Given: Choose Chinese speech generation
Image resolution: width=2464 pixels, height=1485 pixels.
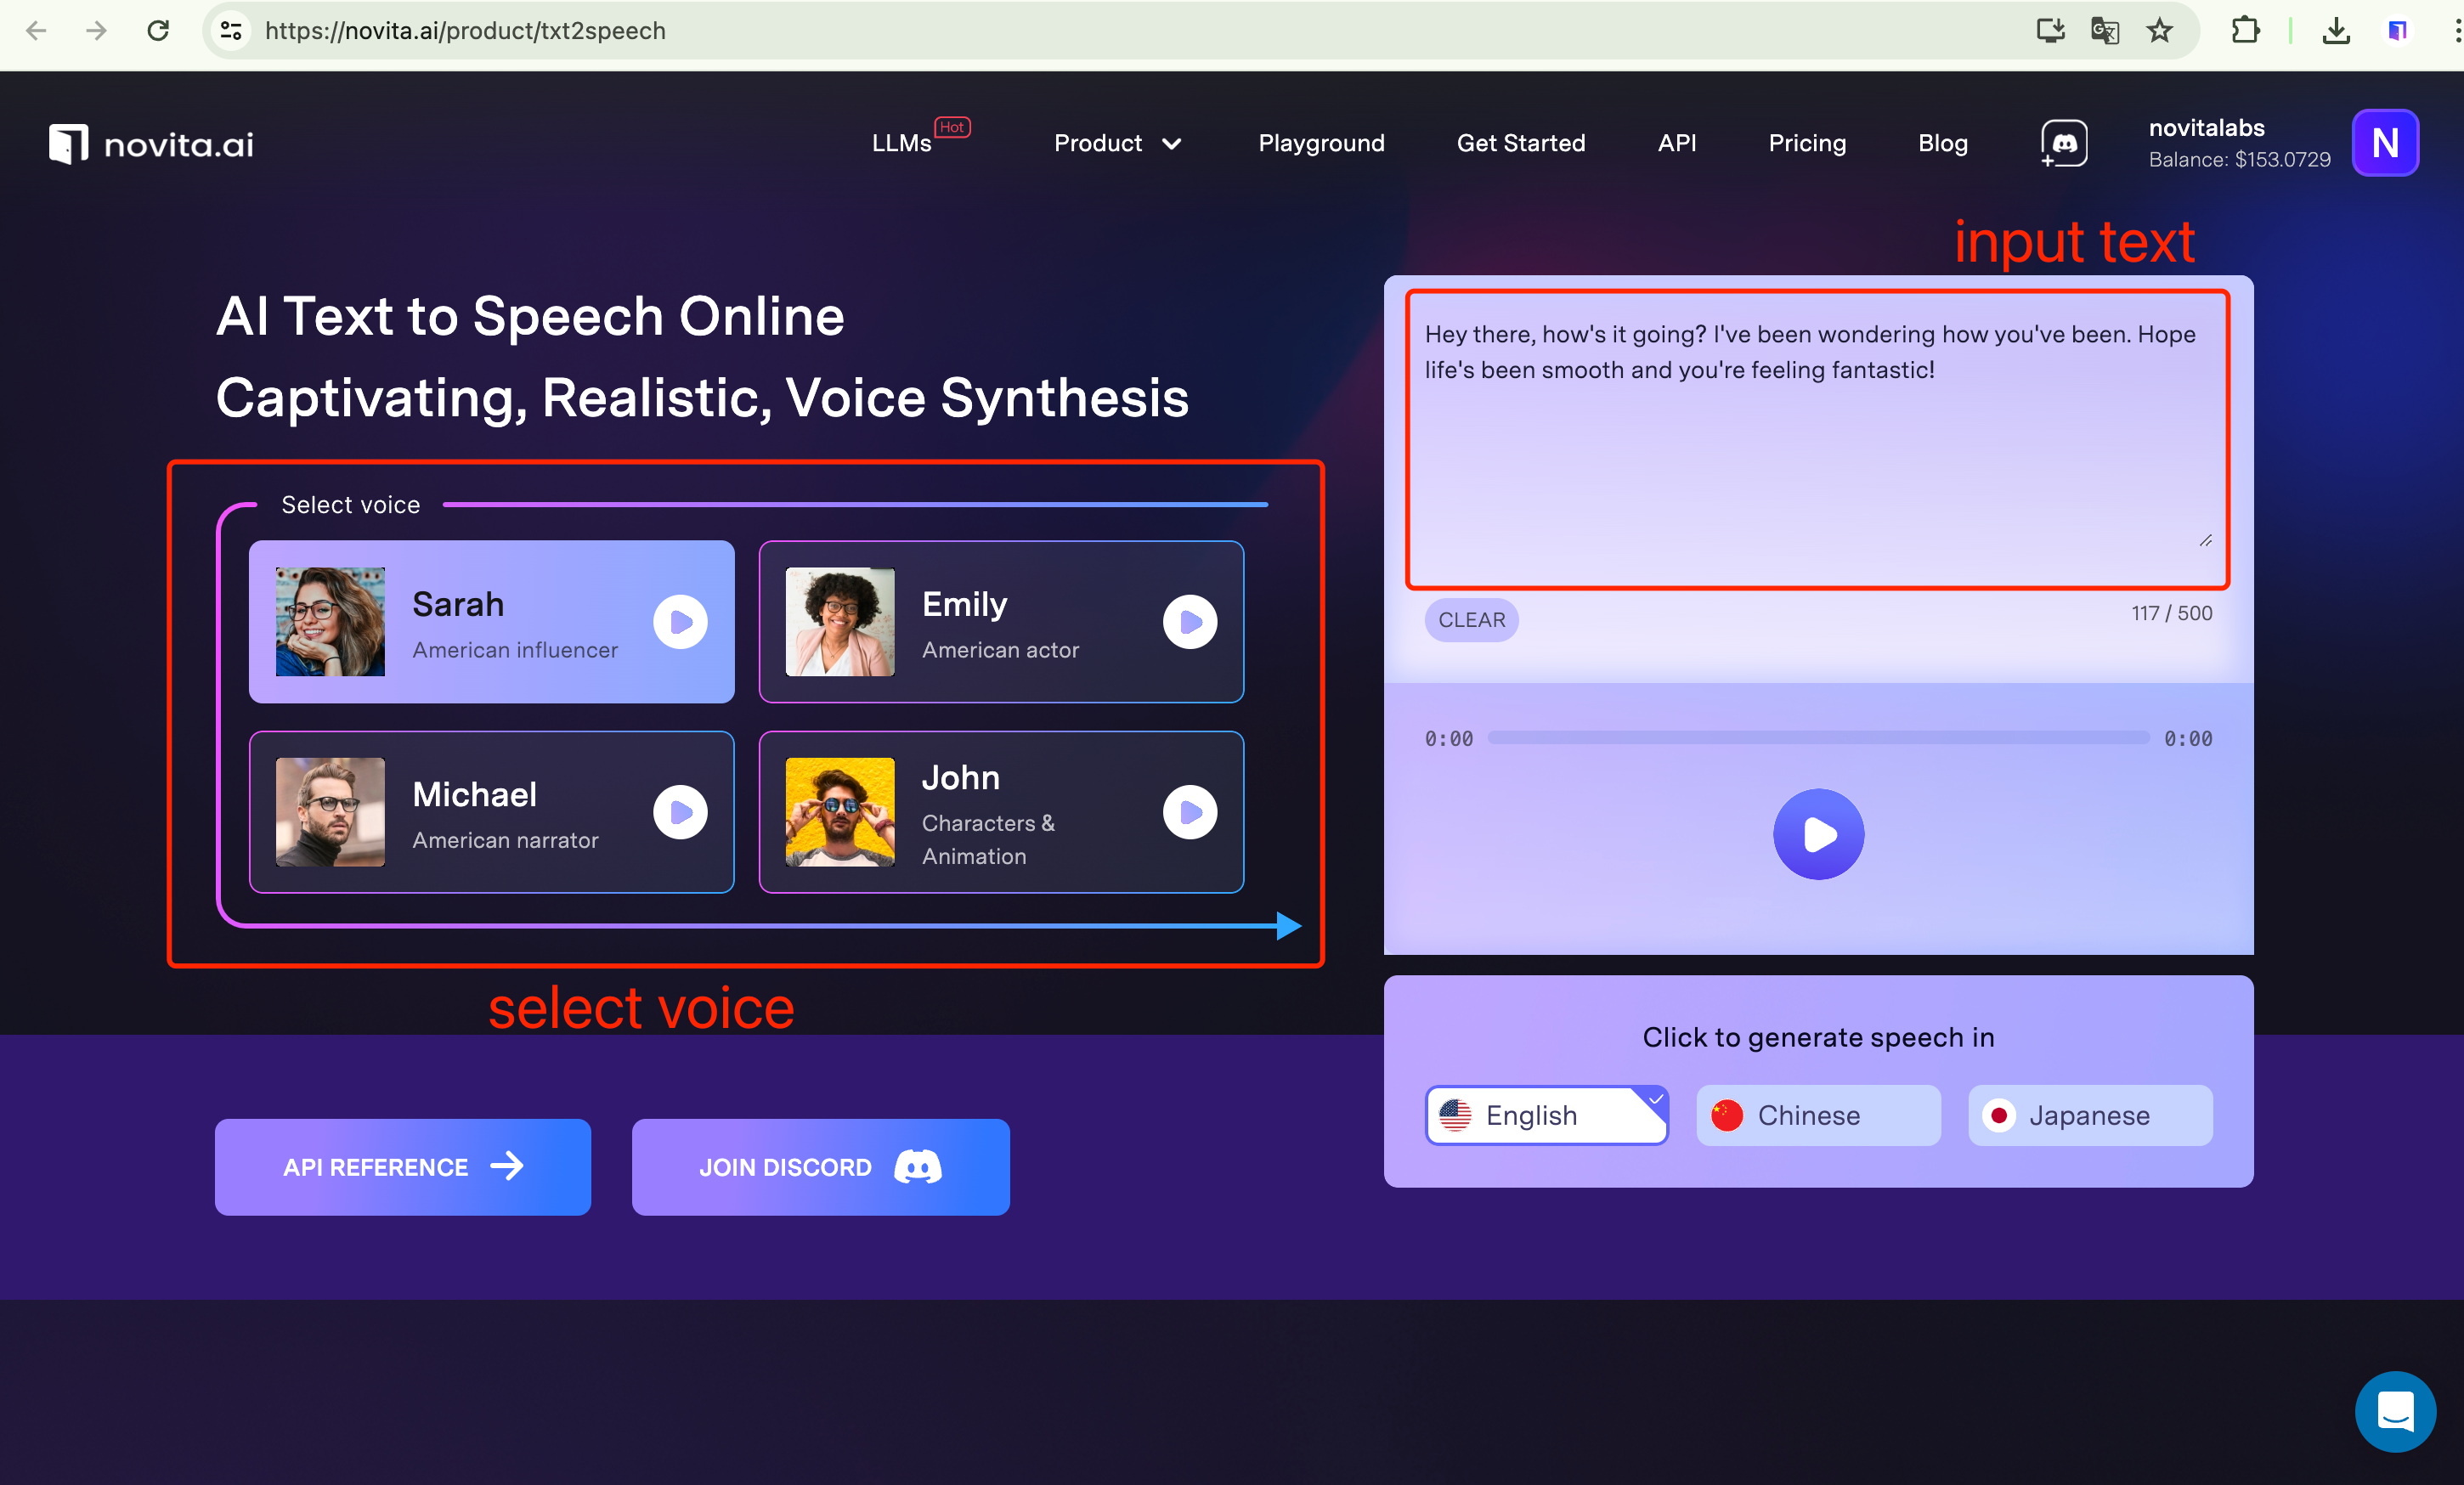Looking at the screenshot, I should (1817, 1115).
